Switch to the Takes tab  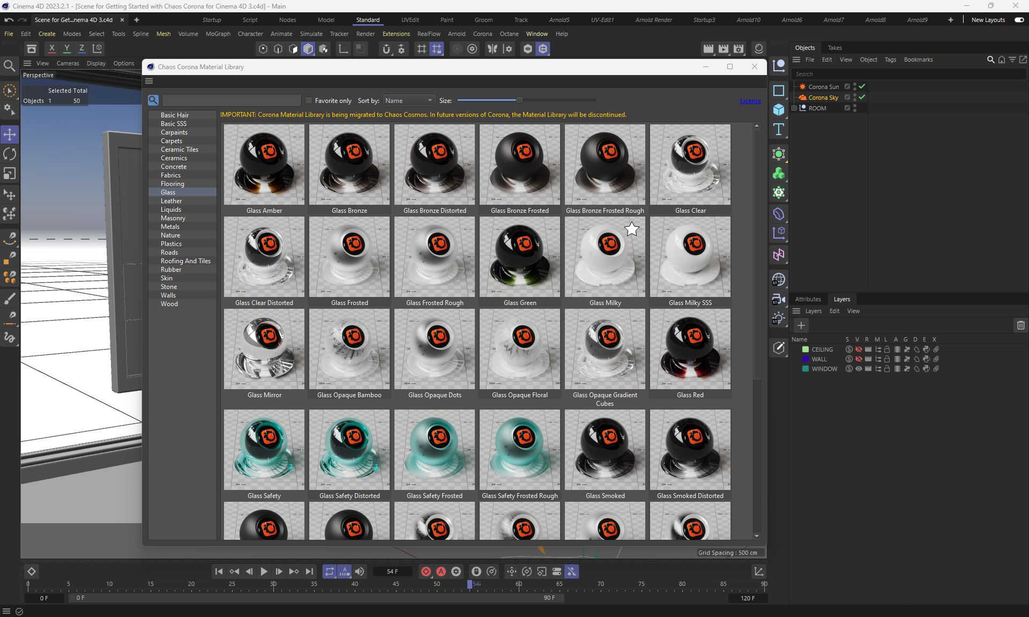click(x=834, y=48)
